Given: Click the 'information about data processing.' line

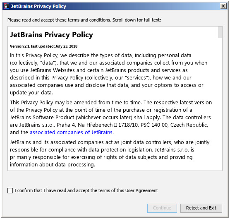Looking at the screenshot, I should click(x=53, y=164).
